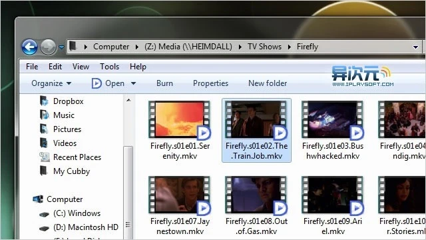Select Dropbox label in navigation pane
Viewport: 426px width, 240px height.
pos(68,101)
